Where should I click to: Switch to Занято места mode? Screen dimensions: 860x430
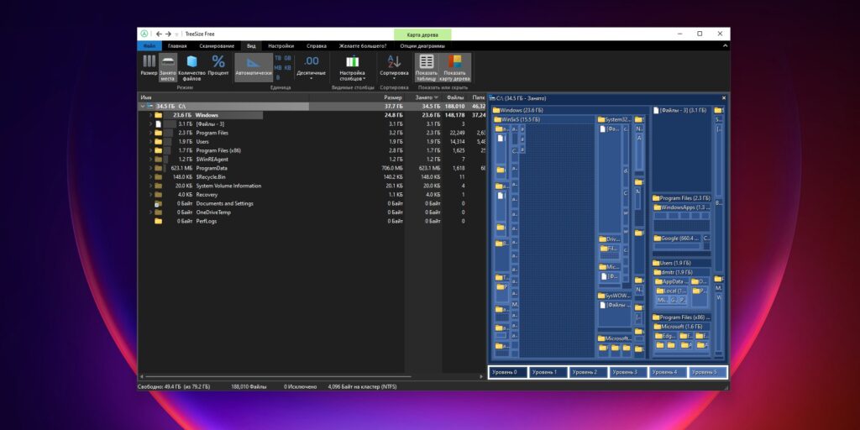(167, 67)
